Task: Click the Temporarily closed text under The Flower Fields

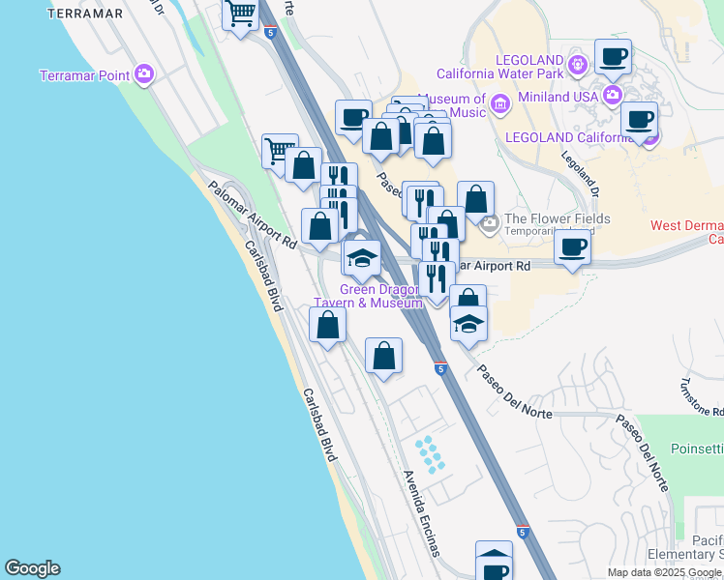Action: 549,230
